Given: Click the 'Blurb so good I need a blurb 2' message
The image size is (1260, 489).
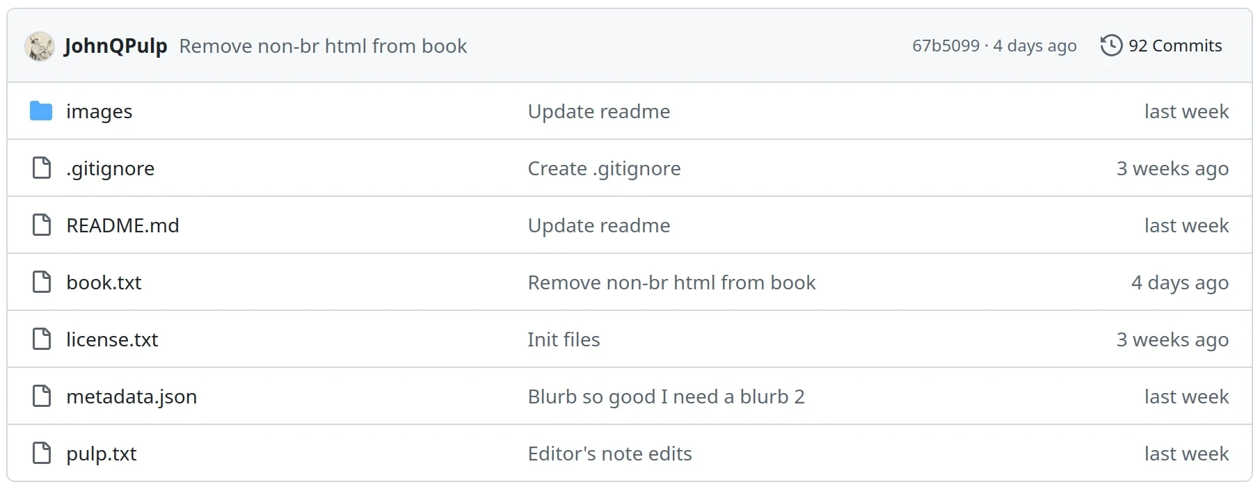Looking at the screenshot, I should point(666,396).
